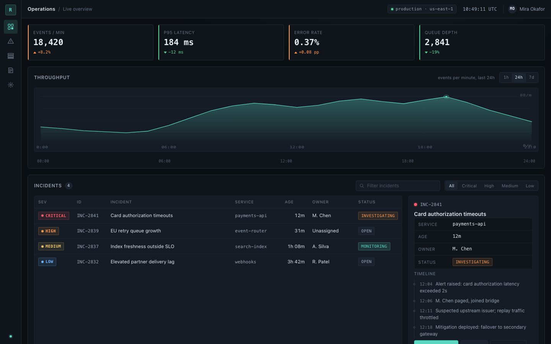Select the 0.37% error rate value

point(307,42)
